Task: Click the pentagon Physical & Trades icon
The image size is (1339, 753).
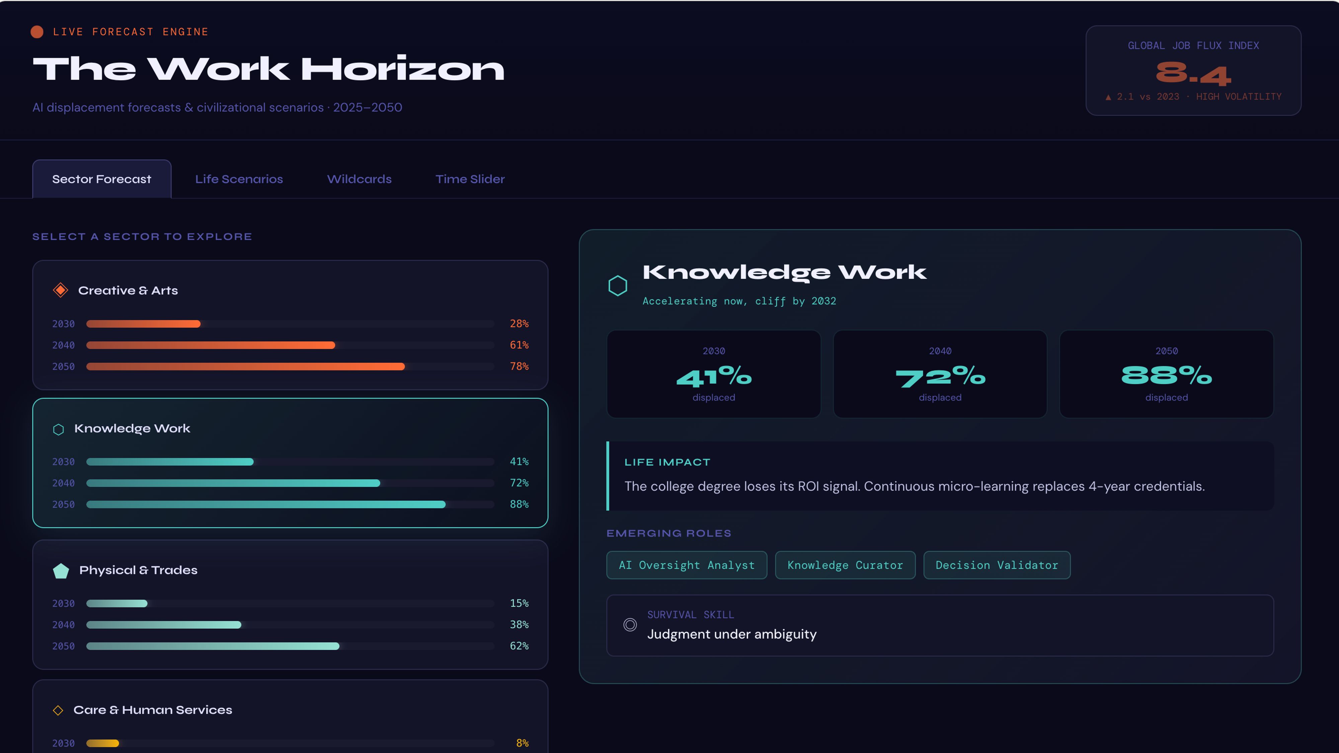Action: pyautogui.click(x=61, y=571)
